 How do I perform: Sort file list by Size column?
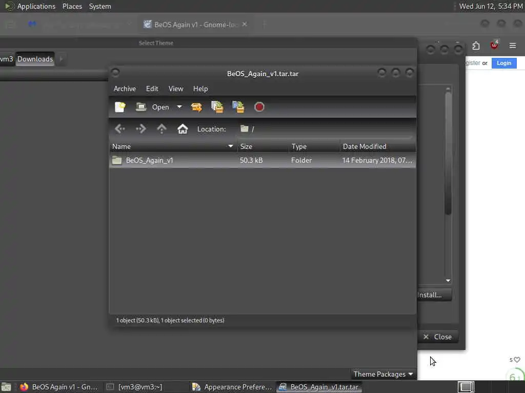tap(263, 146)
